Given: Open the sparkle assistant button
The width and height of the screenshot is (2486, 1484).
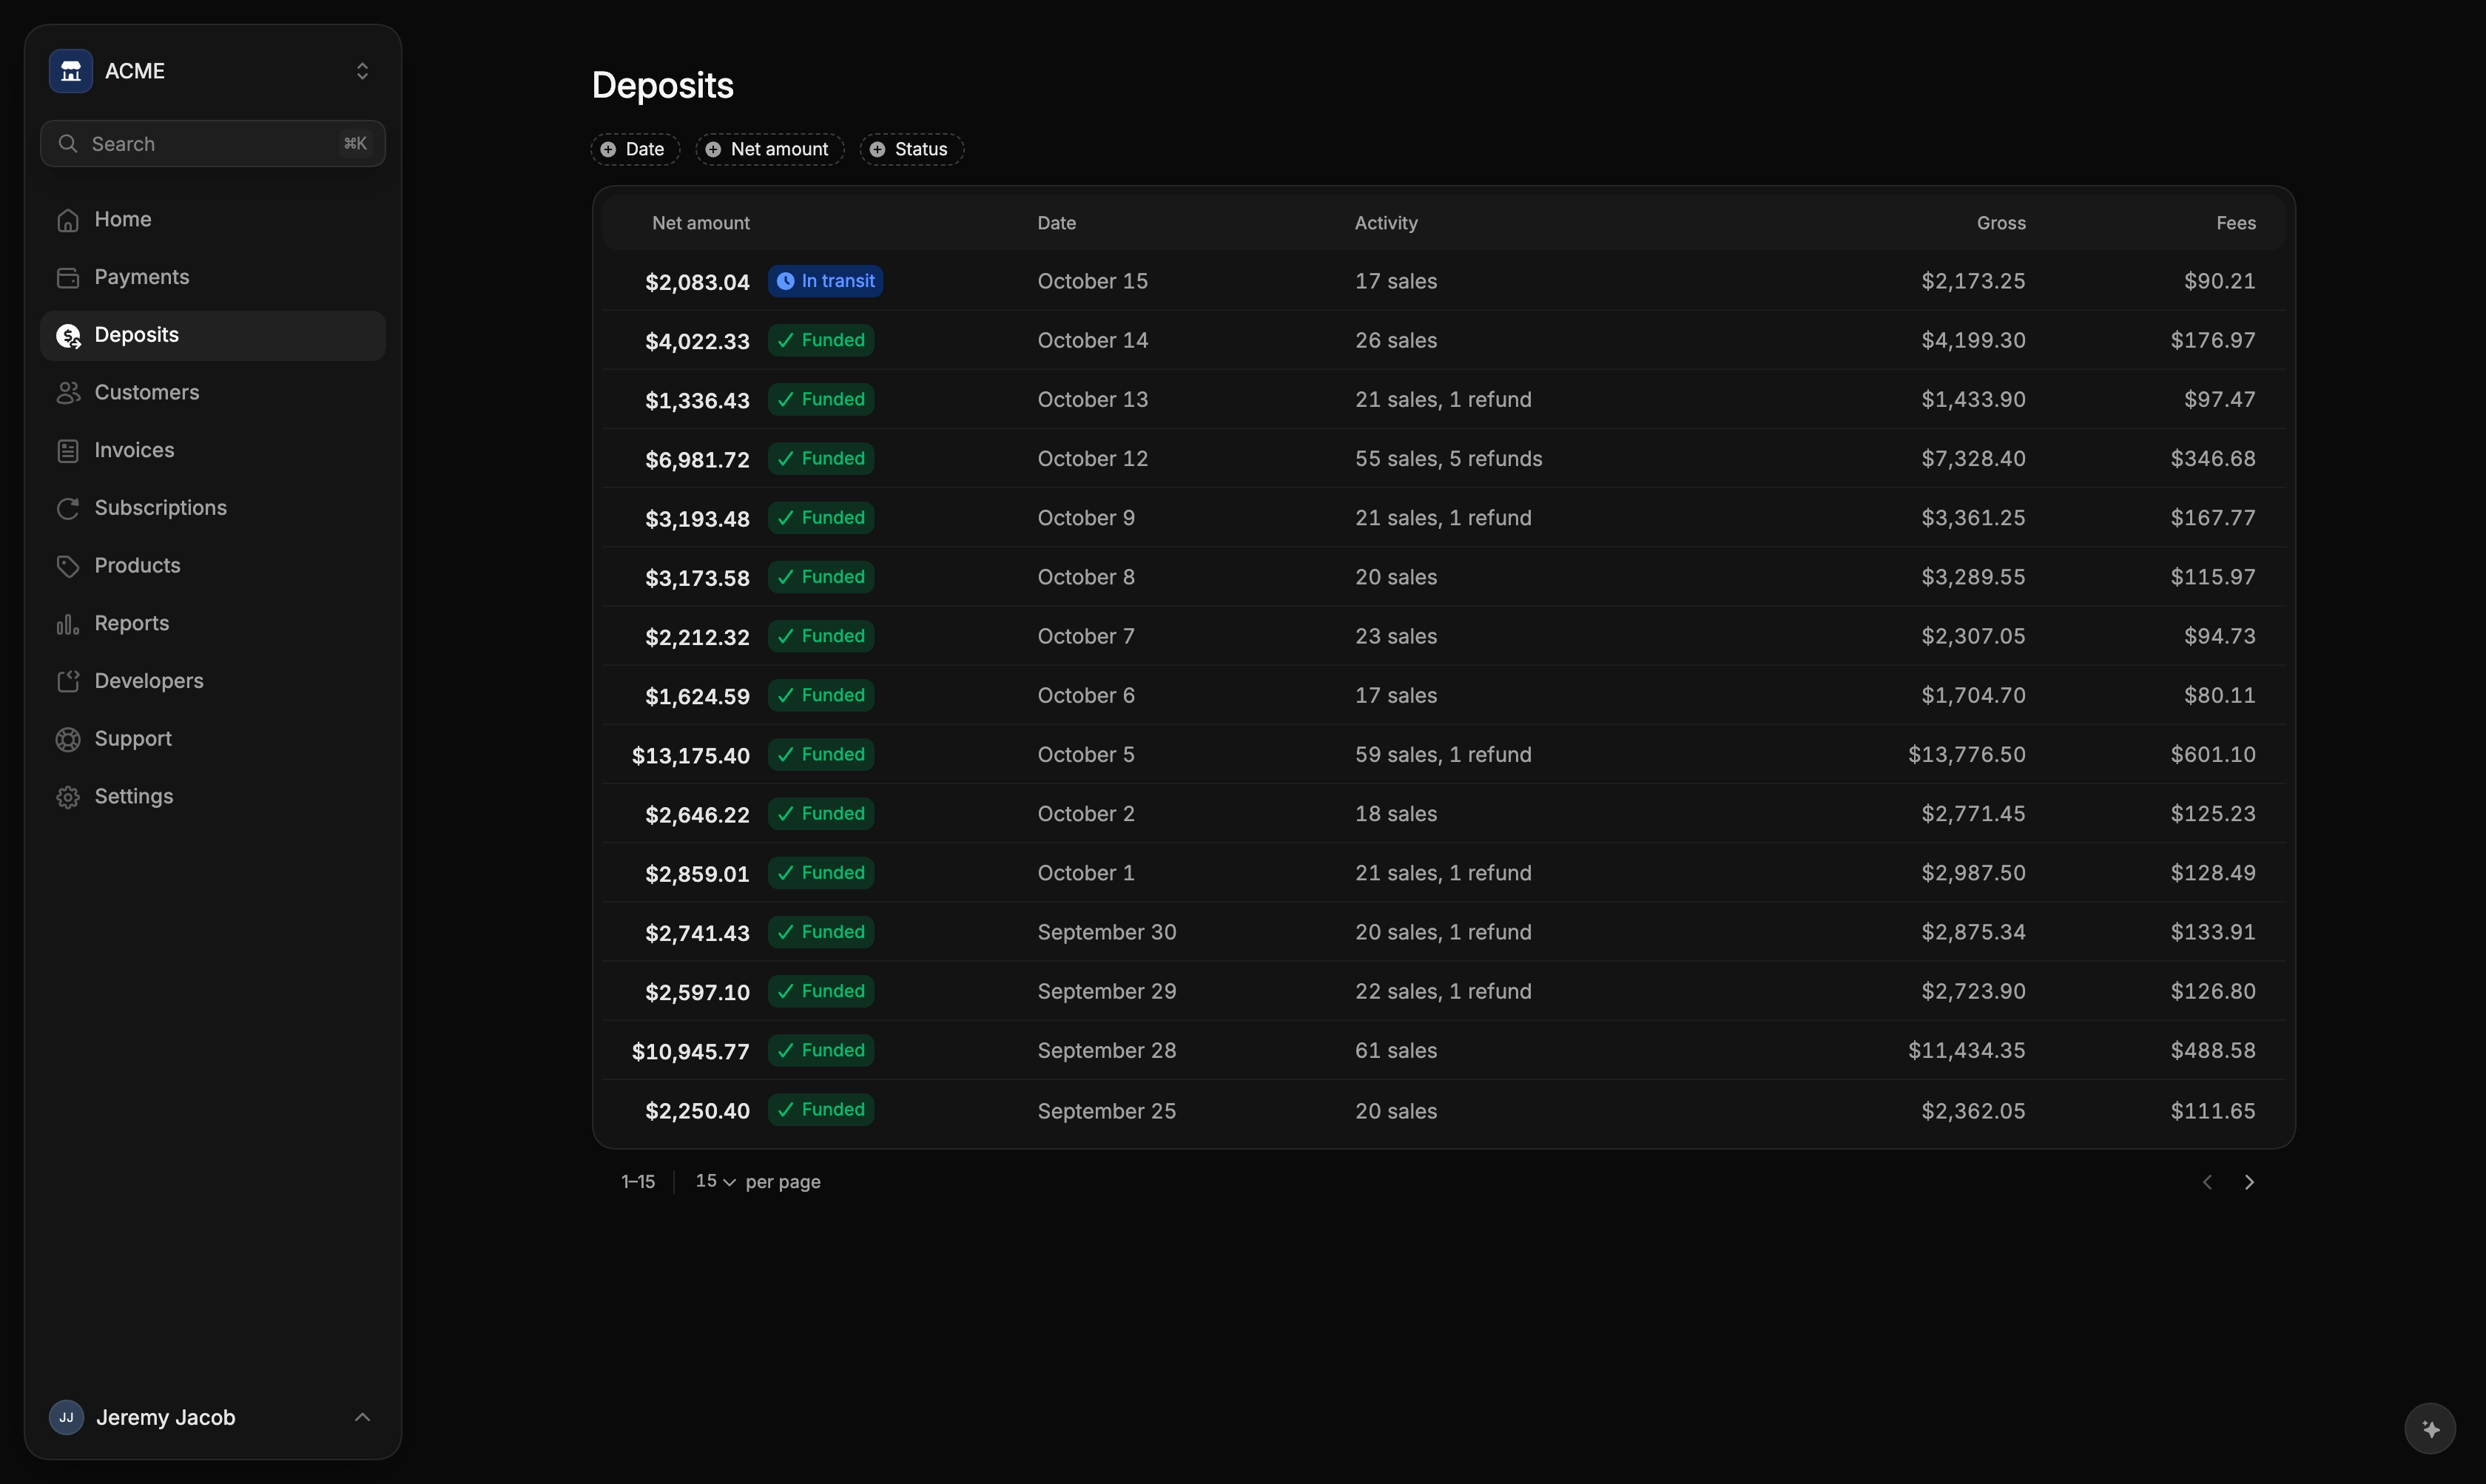Looking at the screenshot, I should pyautogui.click(x=2430, y=1429).
